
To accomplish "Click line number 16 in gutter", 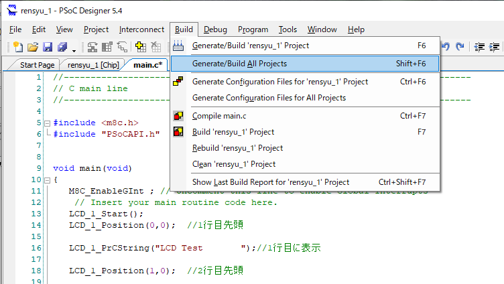I will pyautogui.click(x=36, y=248).
